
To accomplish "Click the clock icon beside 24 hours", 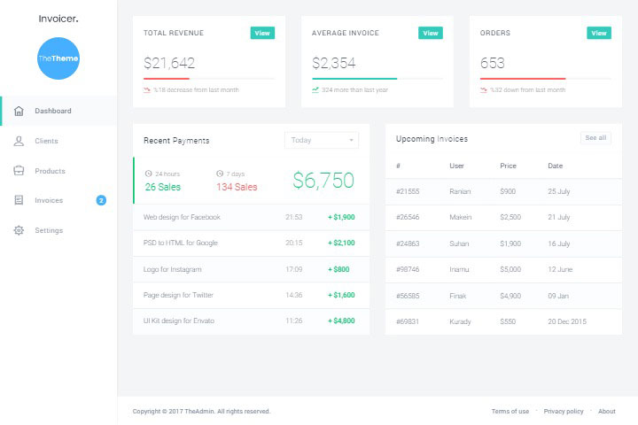I will coord(148,174).
